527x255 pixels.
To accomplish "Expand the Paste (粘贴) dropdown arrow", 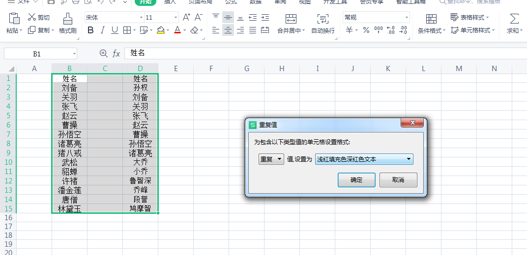I will tap(21, 31).
